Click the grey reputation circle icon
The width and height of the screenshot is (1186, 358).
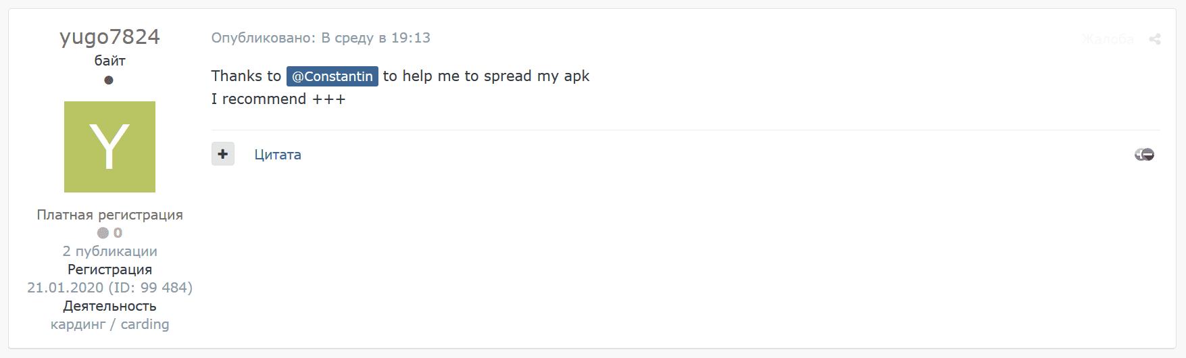pos(103,233)
